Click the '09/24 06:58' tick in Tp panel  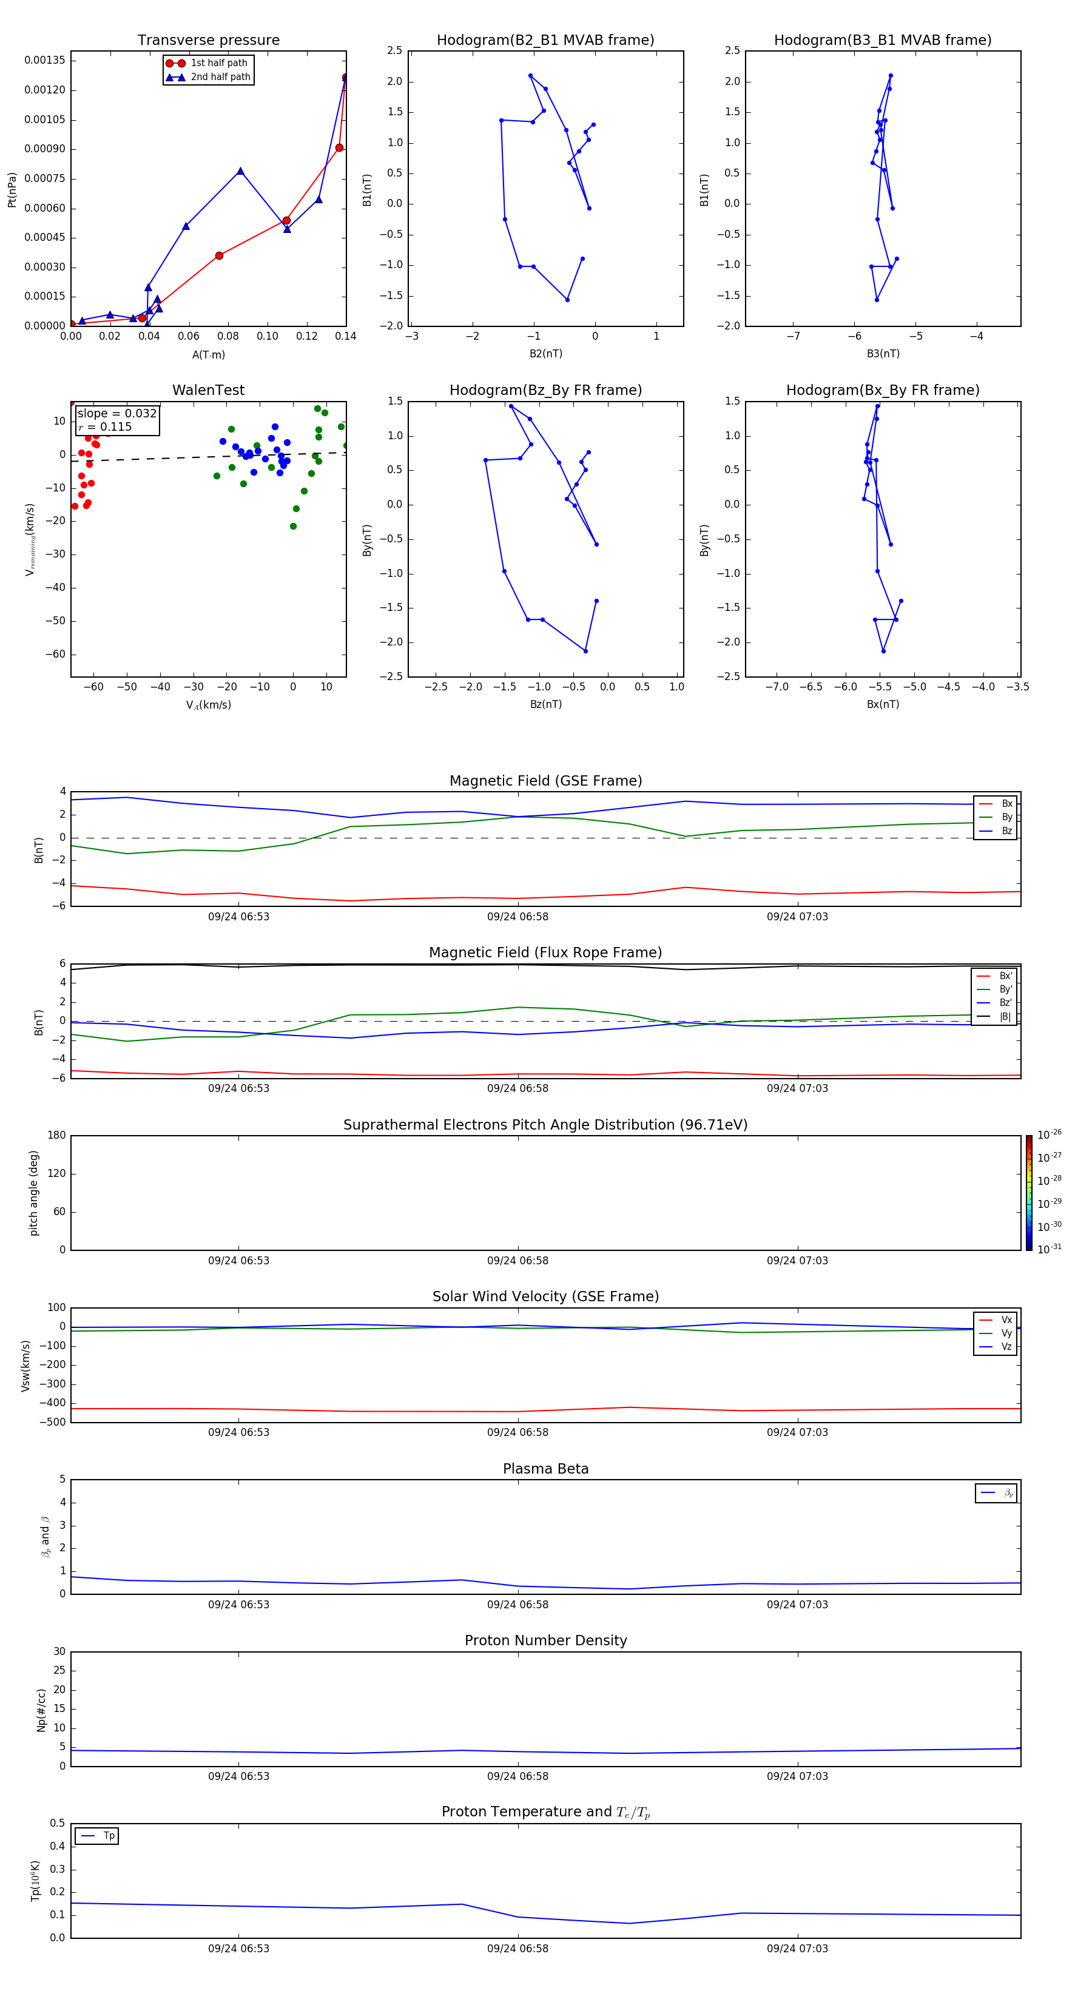pyautogui.click(x=517, y=1949)
